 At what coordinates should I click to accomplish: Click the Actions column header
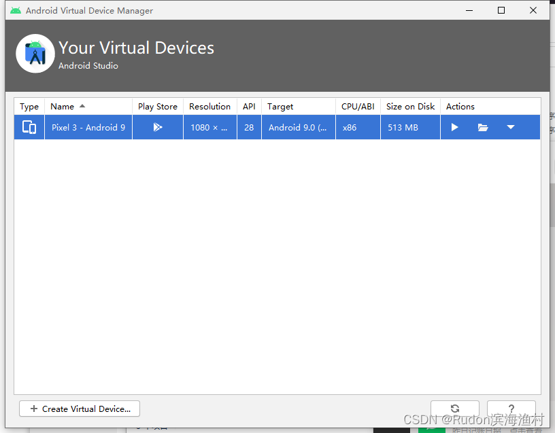pyautogui.click(x=490, y=107)
